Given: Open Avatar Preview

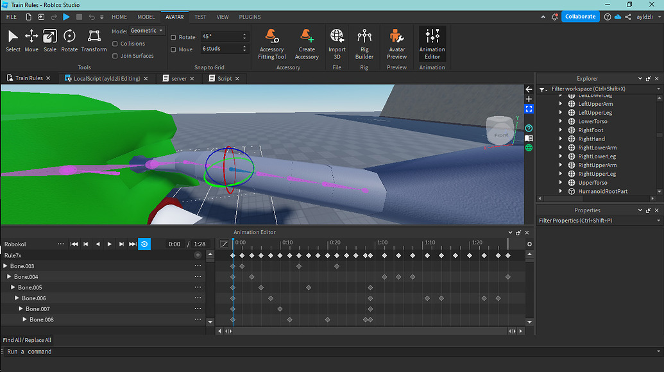Looking at the screenshot, I should pos(396,44).
